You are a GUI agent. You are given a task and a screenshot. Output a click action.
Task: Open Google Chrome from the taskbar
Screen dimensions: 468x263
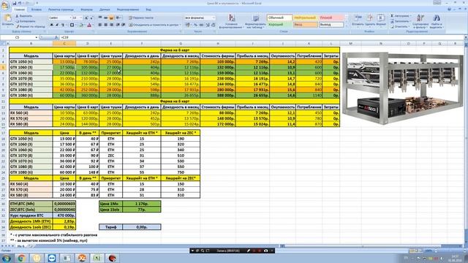coord(21,258)
